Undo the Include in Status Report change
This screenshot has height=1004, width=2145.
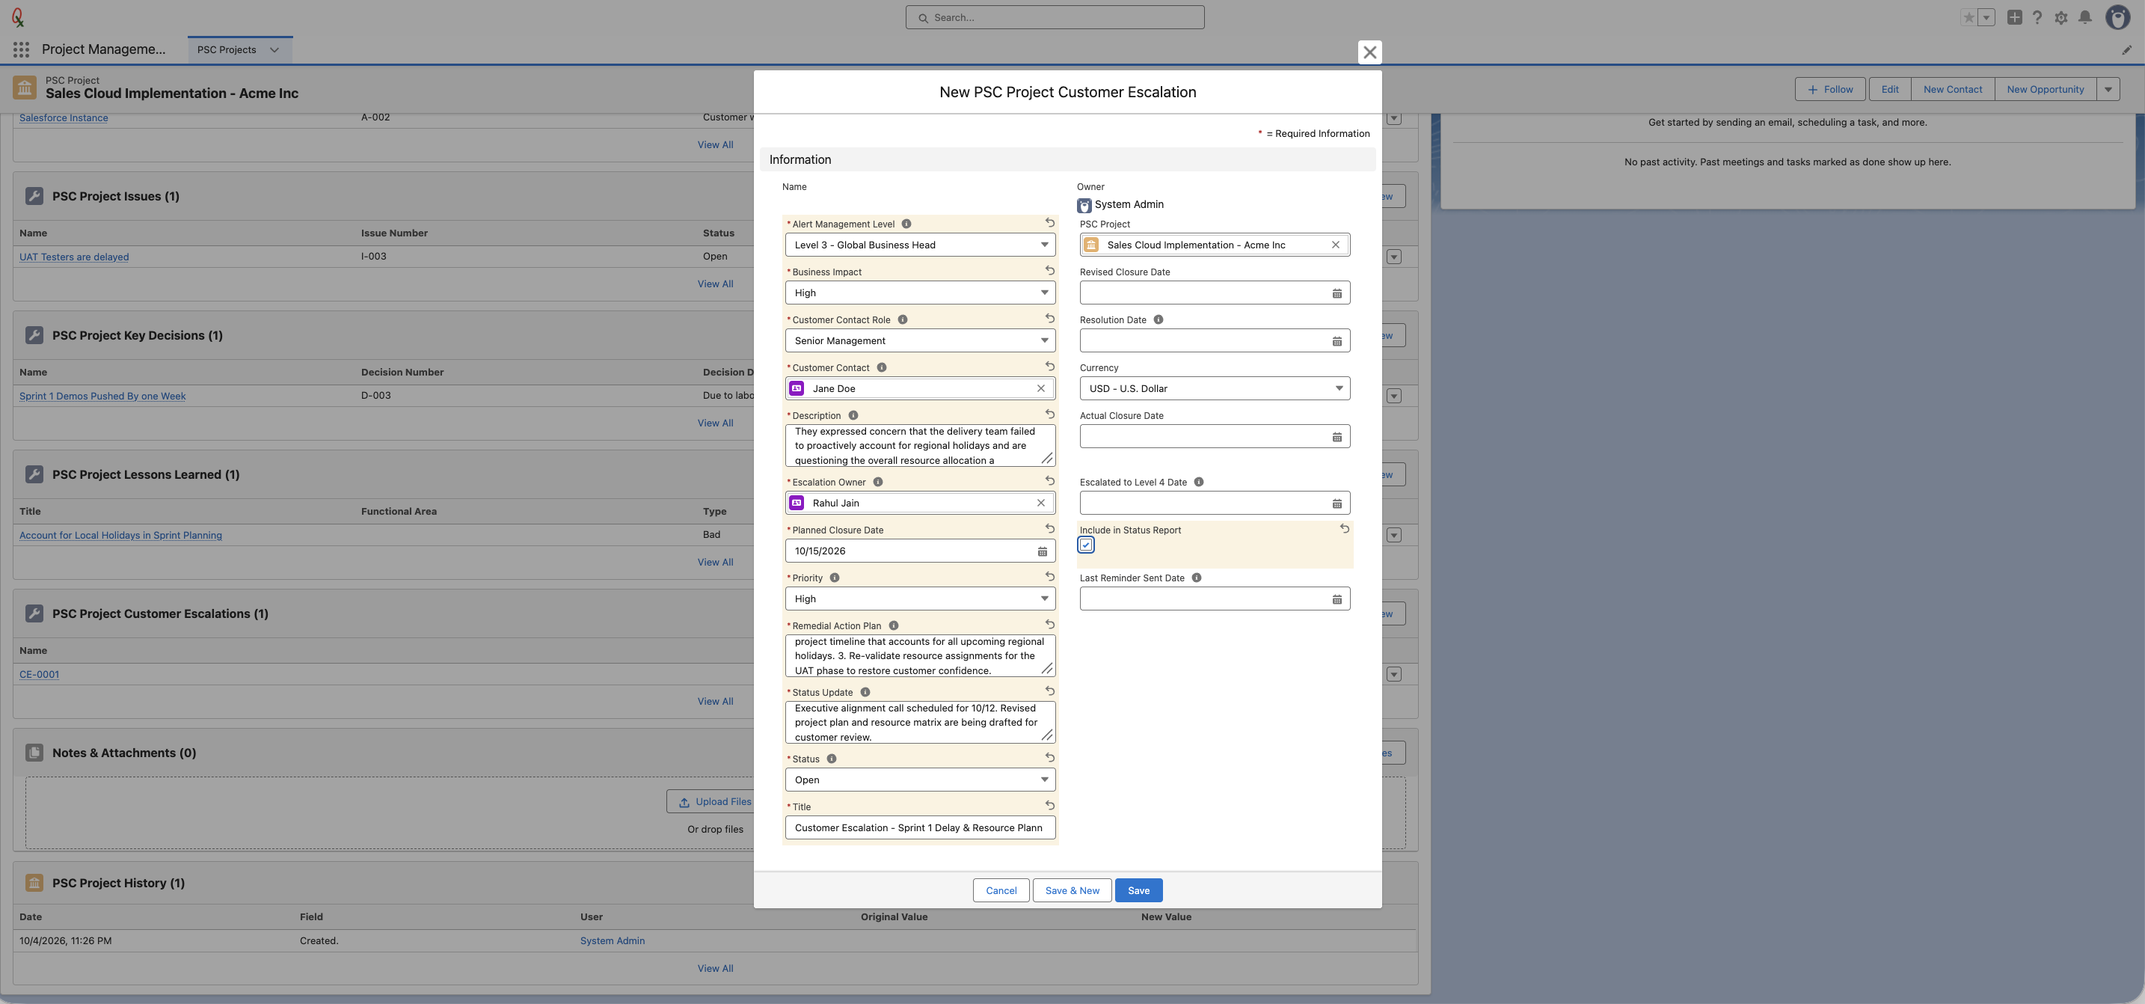tap(1344, 529)
